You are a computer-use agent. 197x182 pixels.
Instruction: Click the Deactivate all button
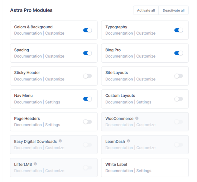click(174, 10)
